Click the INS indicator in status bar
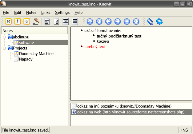 click(184, 130)
